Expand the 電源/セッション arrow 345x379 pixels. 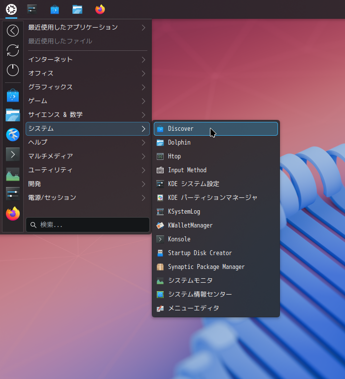coord(143,198)
